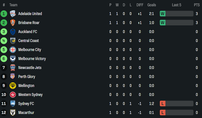Viewport: 202px width, 118px height.
Task: Click the Sydney FC team name
Action: pyautogui.click(x=26, y=104)
